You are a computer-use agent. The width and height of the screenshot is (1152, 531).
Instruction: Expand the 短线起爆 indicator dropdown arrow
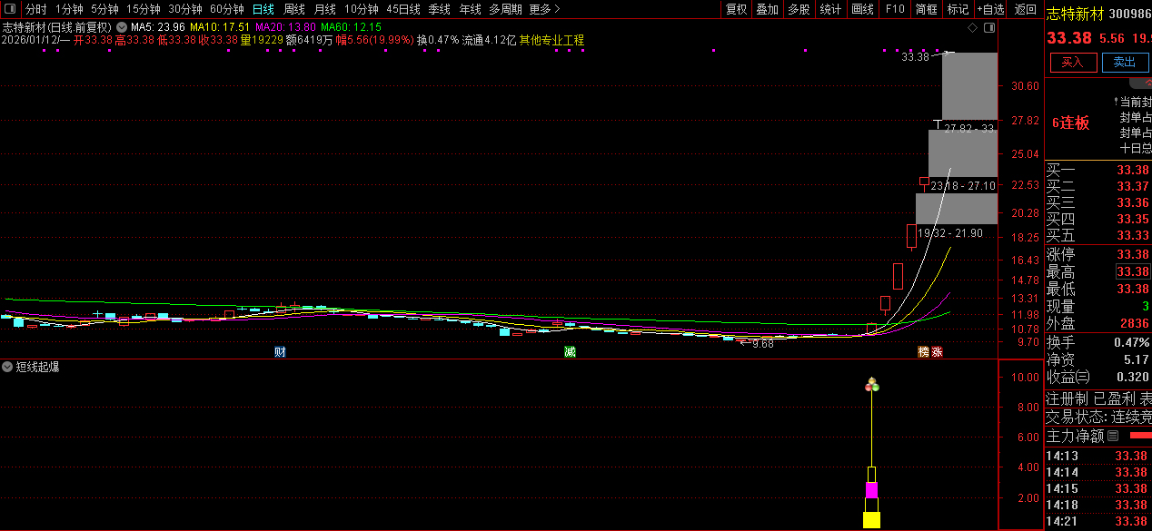[7, 367]
